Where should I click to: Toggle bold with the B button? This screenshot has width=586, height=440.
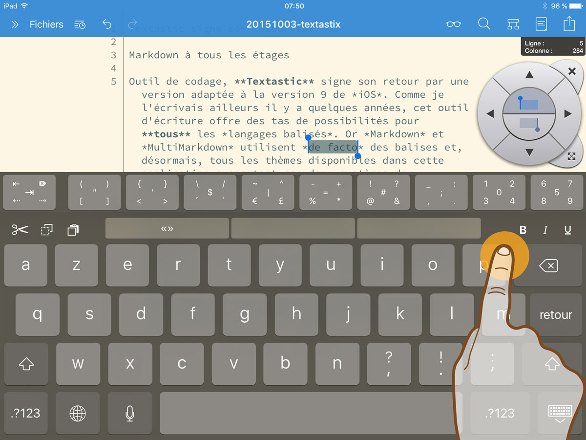point(523,230)
